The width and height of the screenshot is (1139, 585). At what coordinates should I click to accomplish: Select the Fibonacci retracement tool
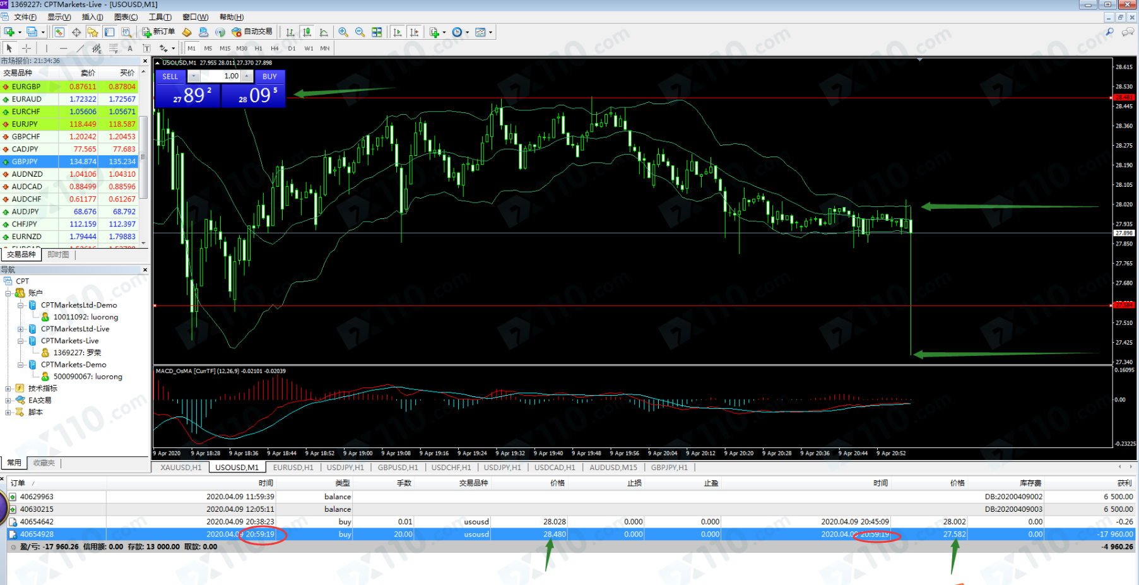[114, 48]
